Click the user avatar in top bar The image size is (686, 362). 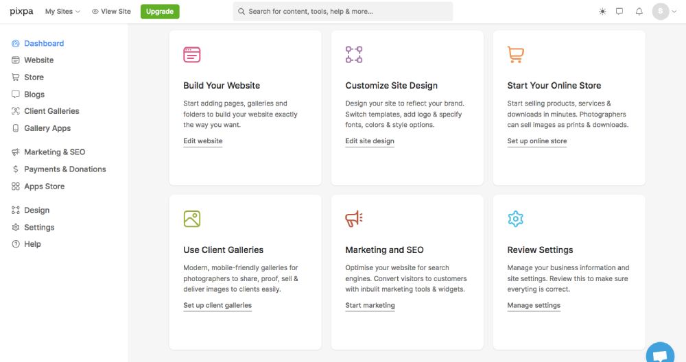click(x=661, y=12)
